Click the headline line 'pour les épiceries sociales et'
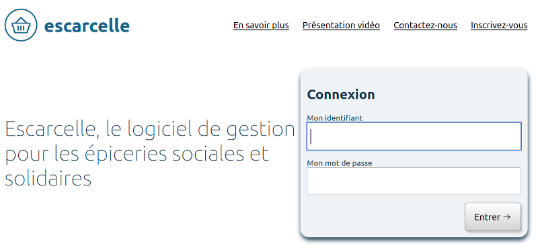This screenshot has width=538, height=250. (x=137, y=155)
